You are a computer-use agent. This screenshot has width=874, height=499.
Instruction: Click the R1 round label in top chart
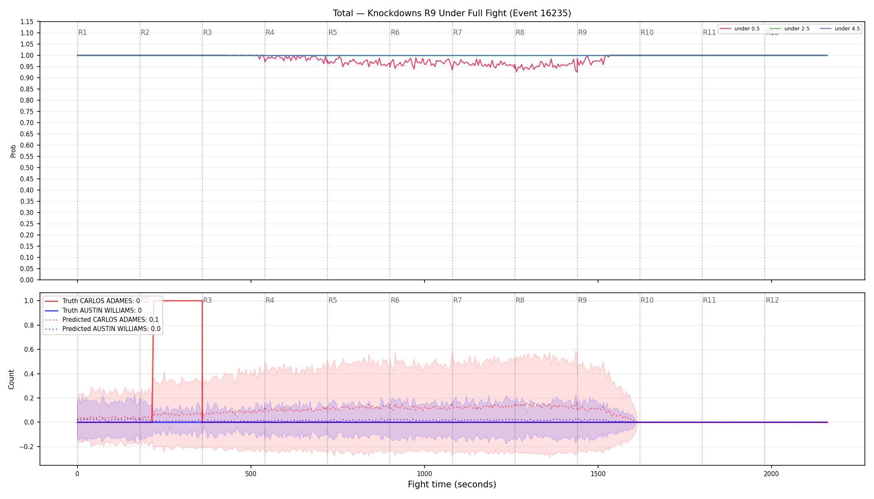(82, 32)
